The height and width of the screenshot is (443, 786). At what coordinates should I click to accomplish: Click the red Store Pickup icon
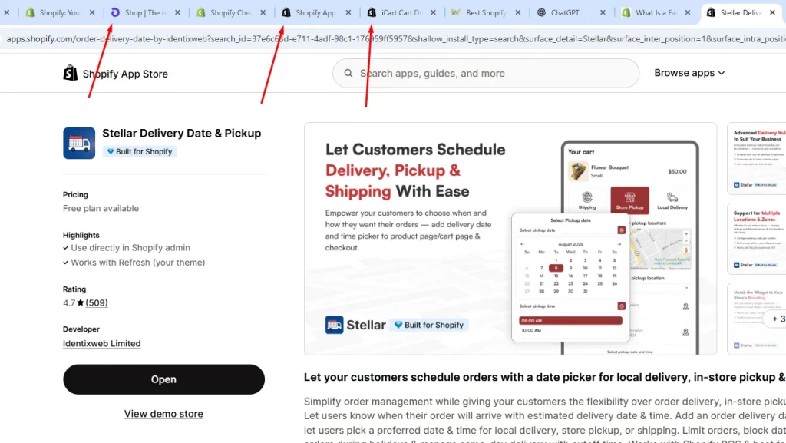pos(629,200)
